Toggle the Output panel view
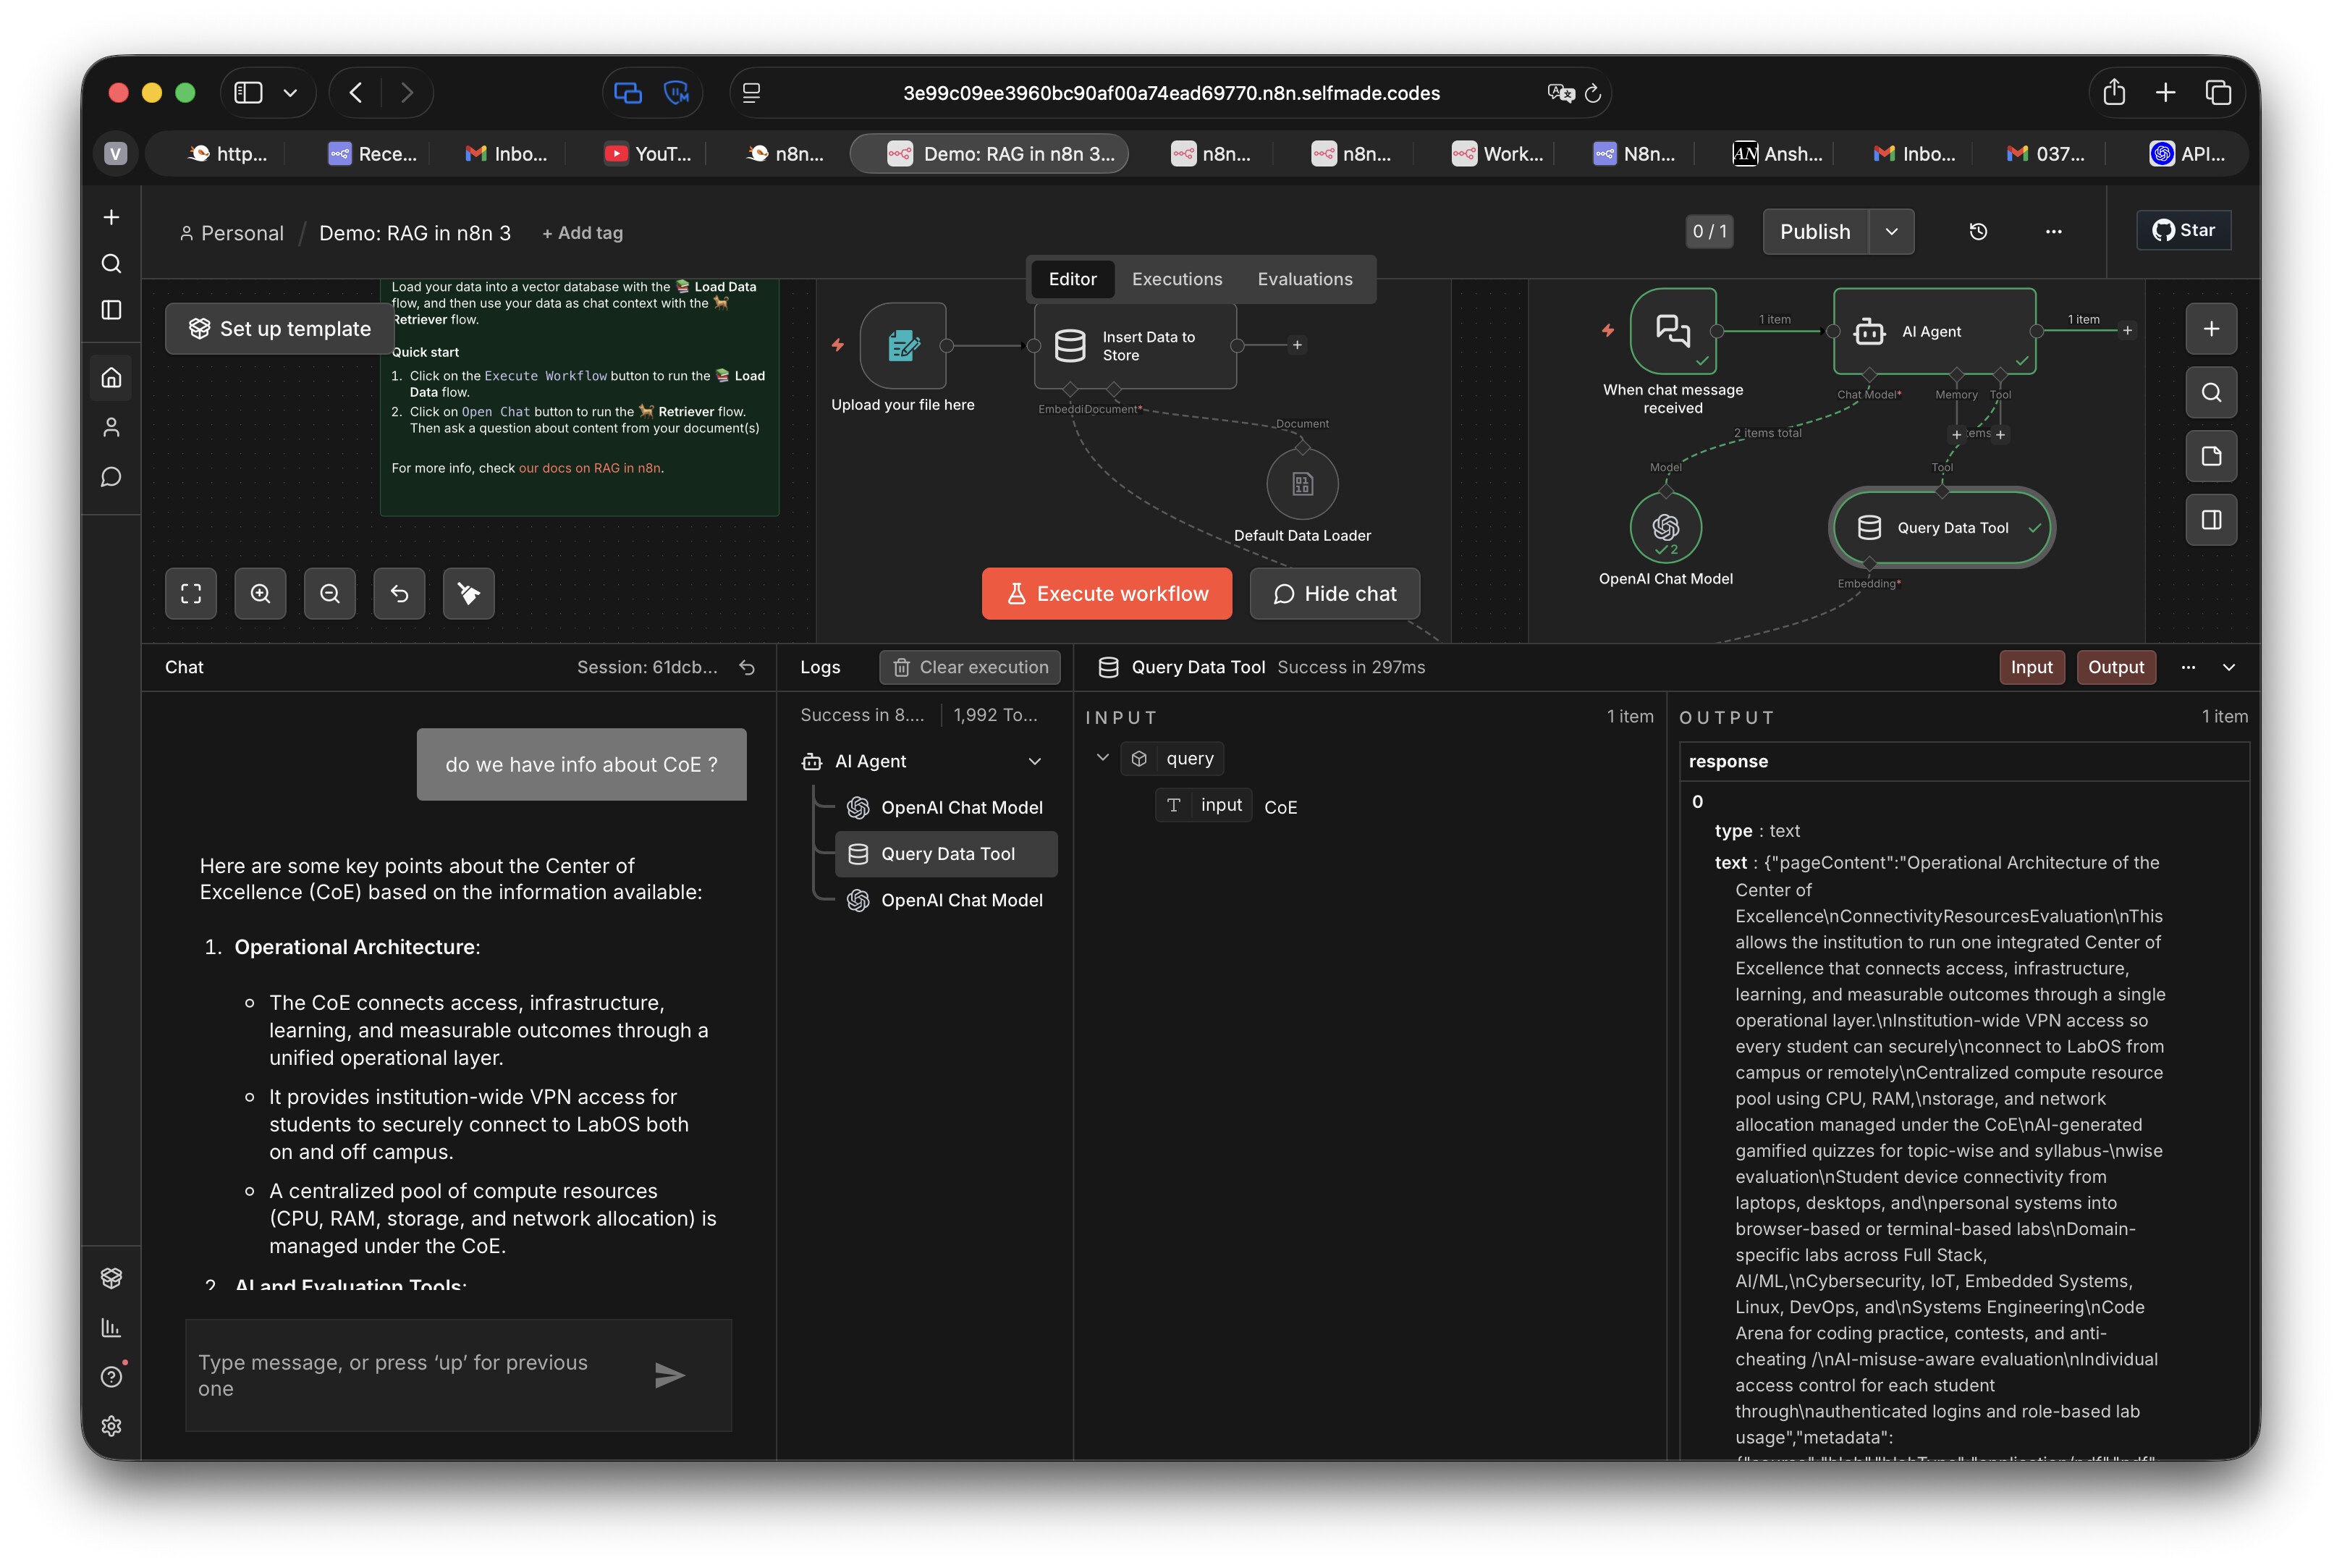 [x=2115, y=667]
